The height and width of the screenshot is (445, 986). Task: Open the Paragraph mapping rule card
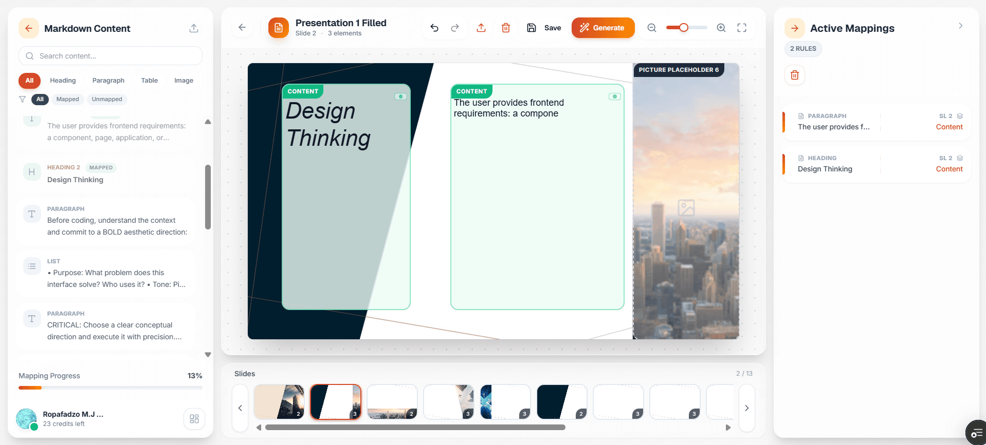[x=877, y=122]
